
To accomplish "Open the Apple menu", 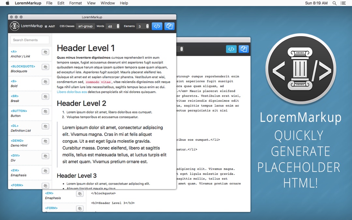I will point(7,3).
